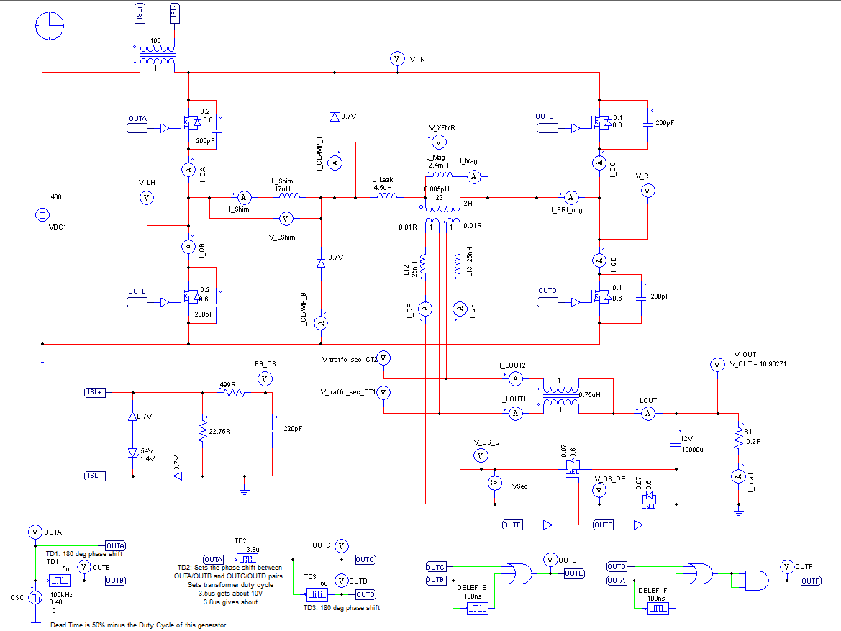The width and height of the screenshot is (841, 631).
Task: Click the L_Mag 2.4mH inductor
Action: [442, 174]
